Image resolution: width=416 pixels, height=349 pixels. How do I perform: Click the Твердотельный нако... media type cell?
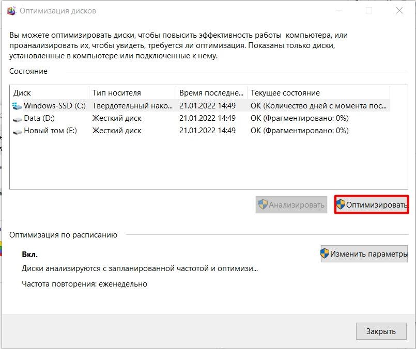coord(132,106)
